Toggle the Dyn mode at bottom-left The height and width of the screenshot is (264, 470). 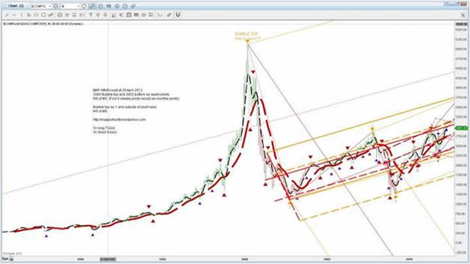(6, 259)
